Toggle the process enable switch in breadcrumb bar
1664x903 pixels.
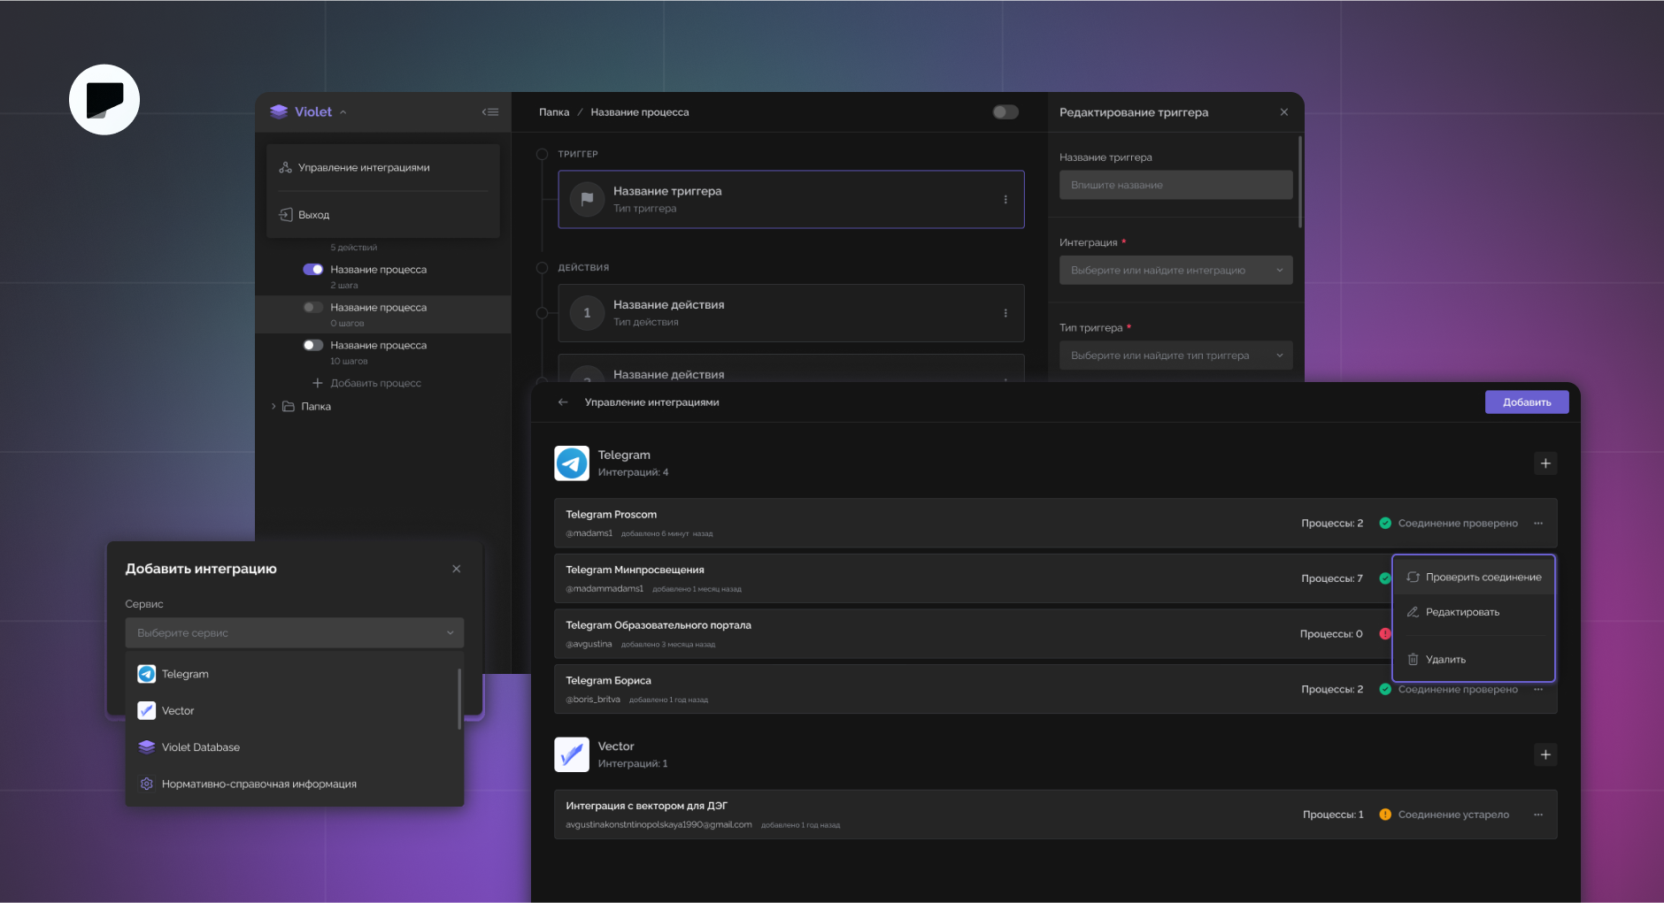point(1005,112)
